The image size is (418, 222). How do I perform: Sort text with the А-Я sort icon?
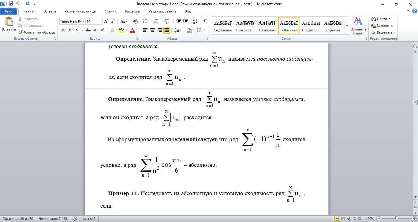195,21
